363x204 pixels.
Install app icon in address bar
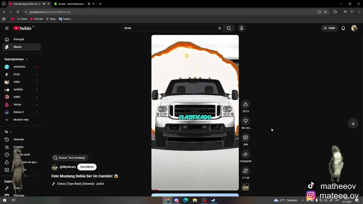(x=319, y=12)
